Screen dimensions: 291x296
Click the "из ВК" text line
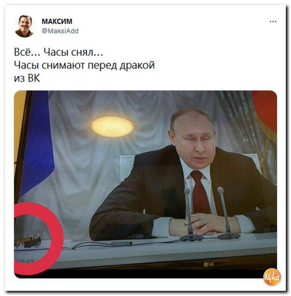(27, 78)
